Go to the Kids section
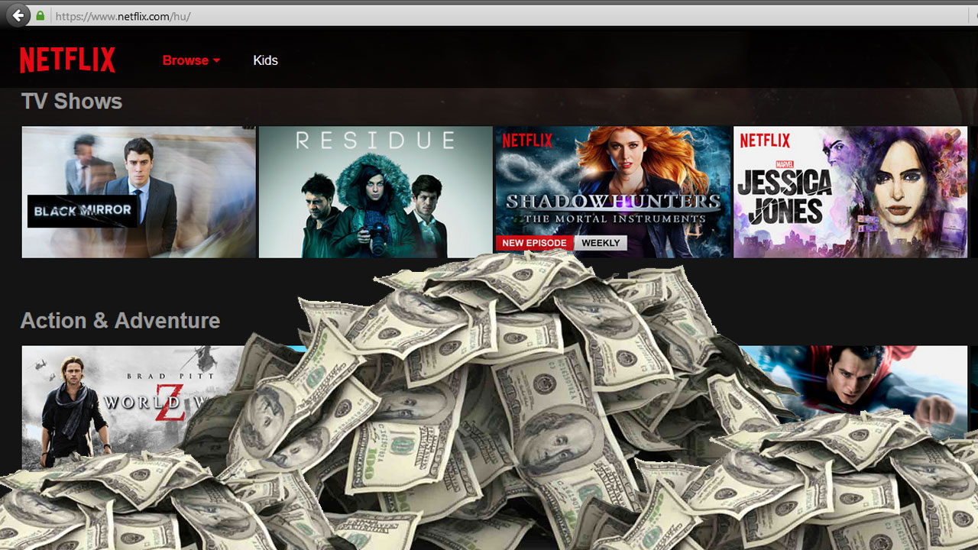This screenshot has width=978, height=550. pos(265,60)
